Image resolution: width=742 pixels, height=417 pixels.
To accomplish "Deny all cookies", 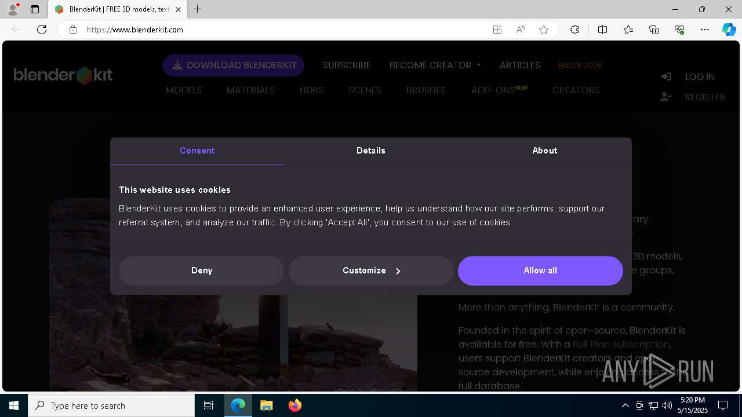I will (x=202, y=270).
